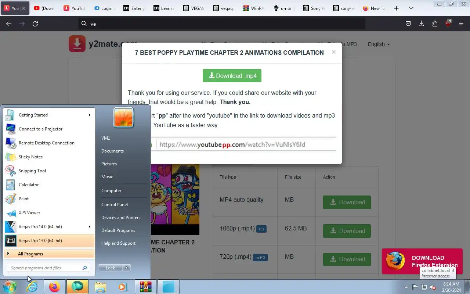This screenshot has width=470, height=294.
Task: Click the user account picture in Start menu
Action: tap(123, 118)
